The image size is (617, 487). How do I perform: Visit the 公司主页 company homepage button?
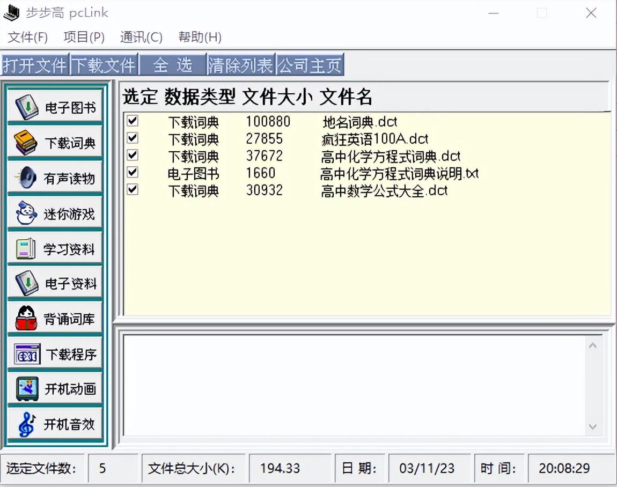point(310,64)
